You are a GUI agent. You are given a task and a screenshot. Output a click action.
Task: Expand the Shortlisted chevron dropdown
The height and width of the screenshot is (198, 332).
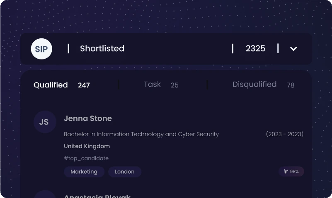pos(293,49)
